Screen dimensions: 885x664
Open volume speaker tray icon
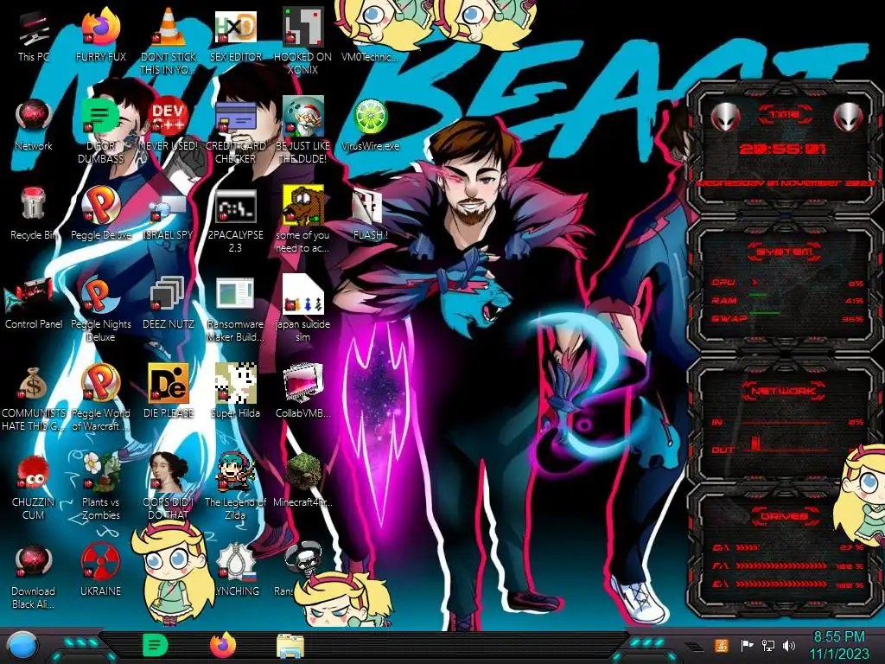pyautogui.click(x=789, y=645)
